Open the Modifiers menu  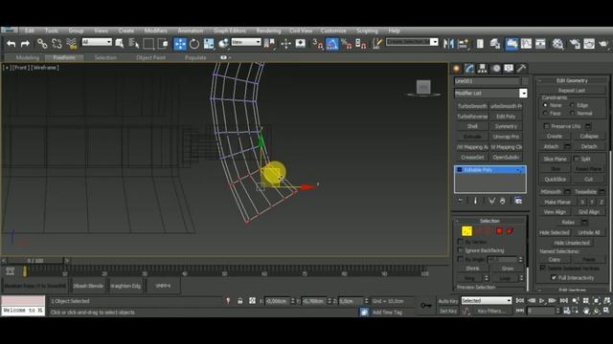[155, 31]
